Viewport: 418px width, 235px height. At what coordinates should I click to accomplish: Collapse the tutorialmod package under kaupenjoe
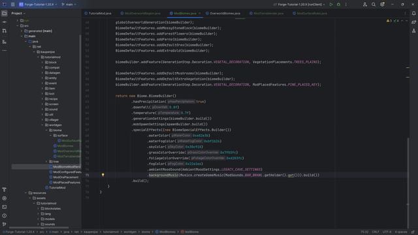[39, 57]
